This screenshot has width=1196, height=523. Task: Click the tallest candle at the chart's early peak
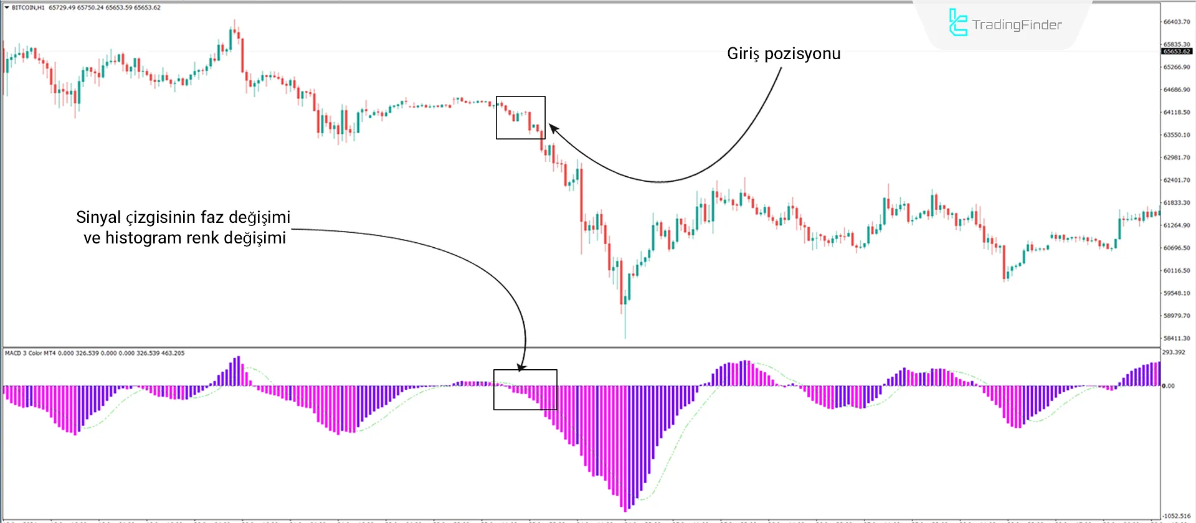coord(235,36)
